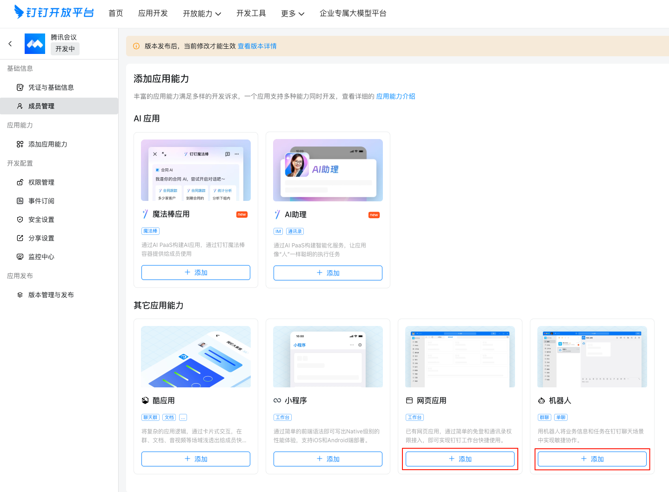The height and width of the screenshot is (492, 669).
Task: Click the 凭证与基础信息 sidebar icon
Action: click(x=20, y=87)
